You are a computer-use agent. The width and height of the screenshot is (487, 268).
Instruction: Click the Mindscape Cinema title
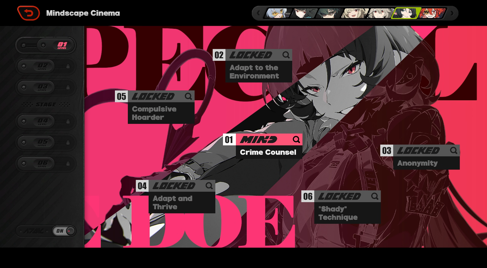pyautogui.click(x=83, y=13)
